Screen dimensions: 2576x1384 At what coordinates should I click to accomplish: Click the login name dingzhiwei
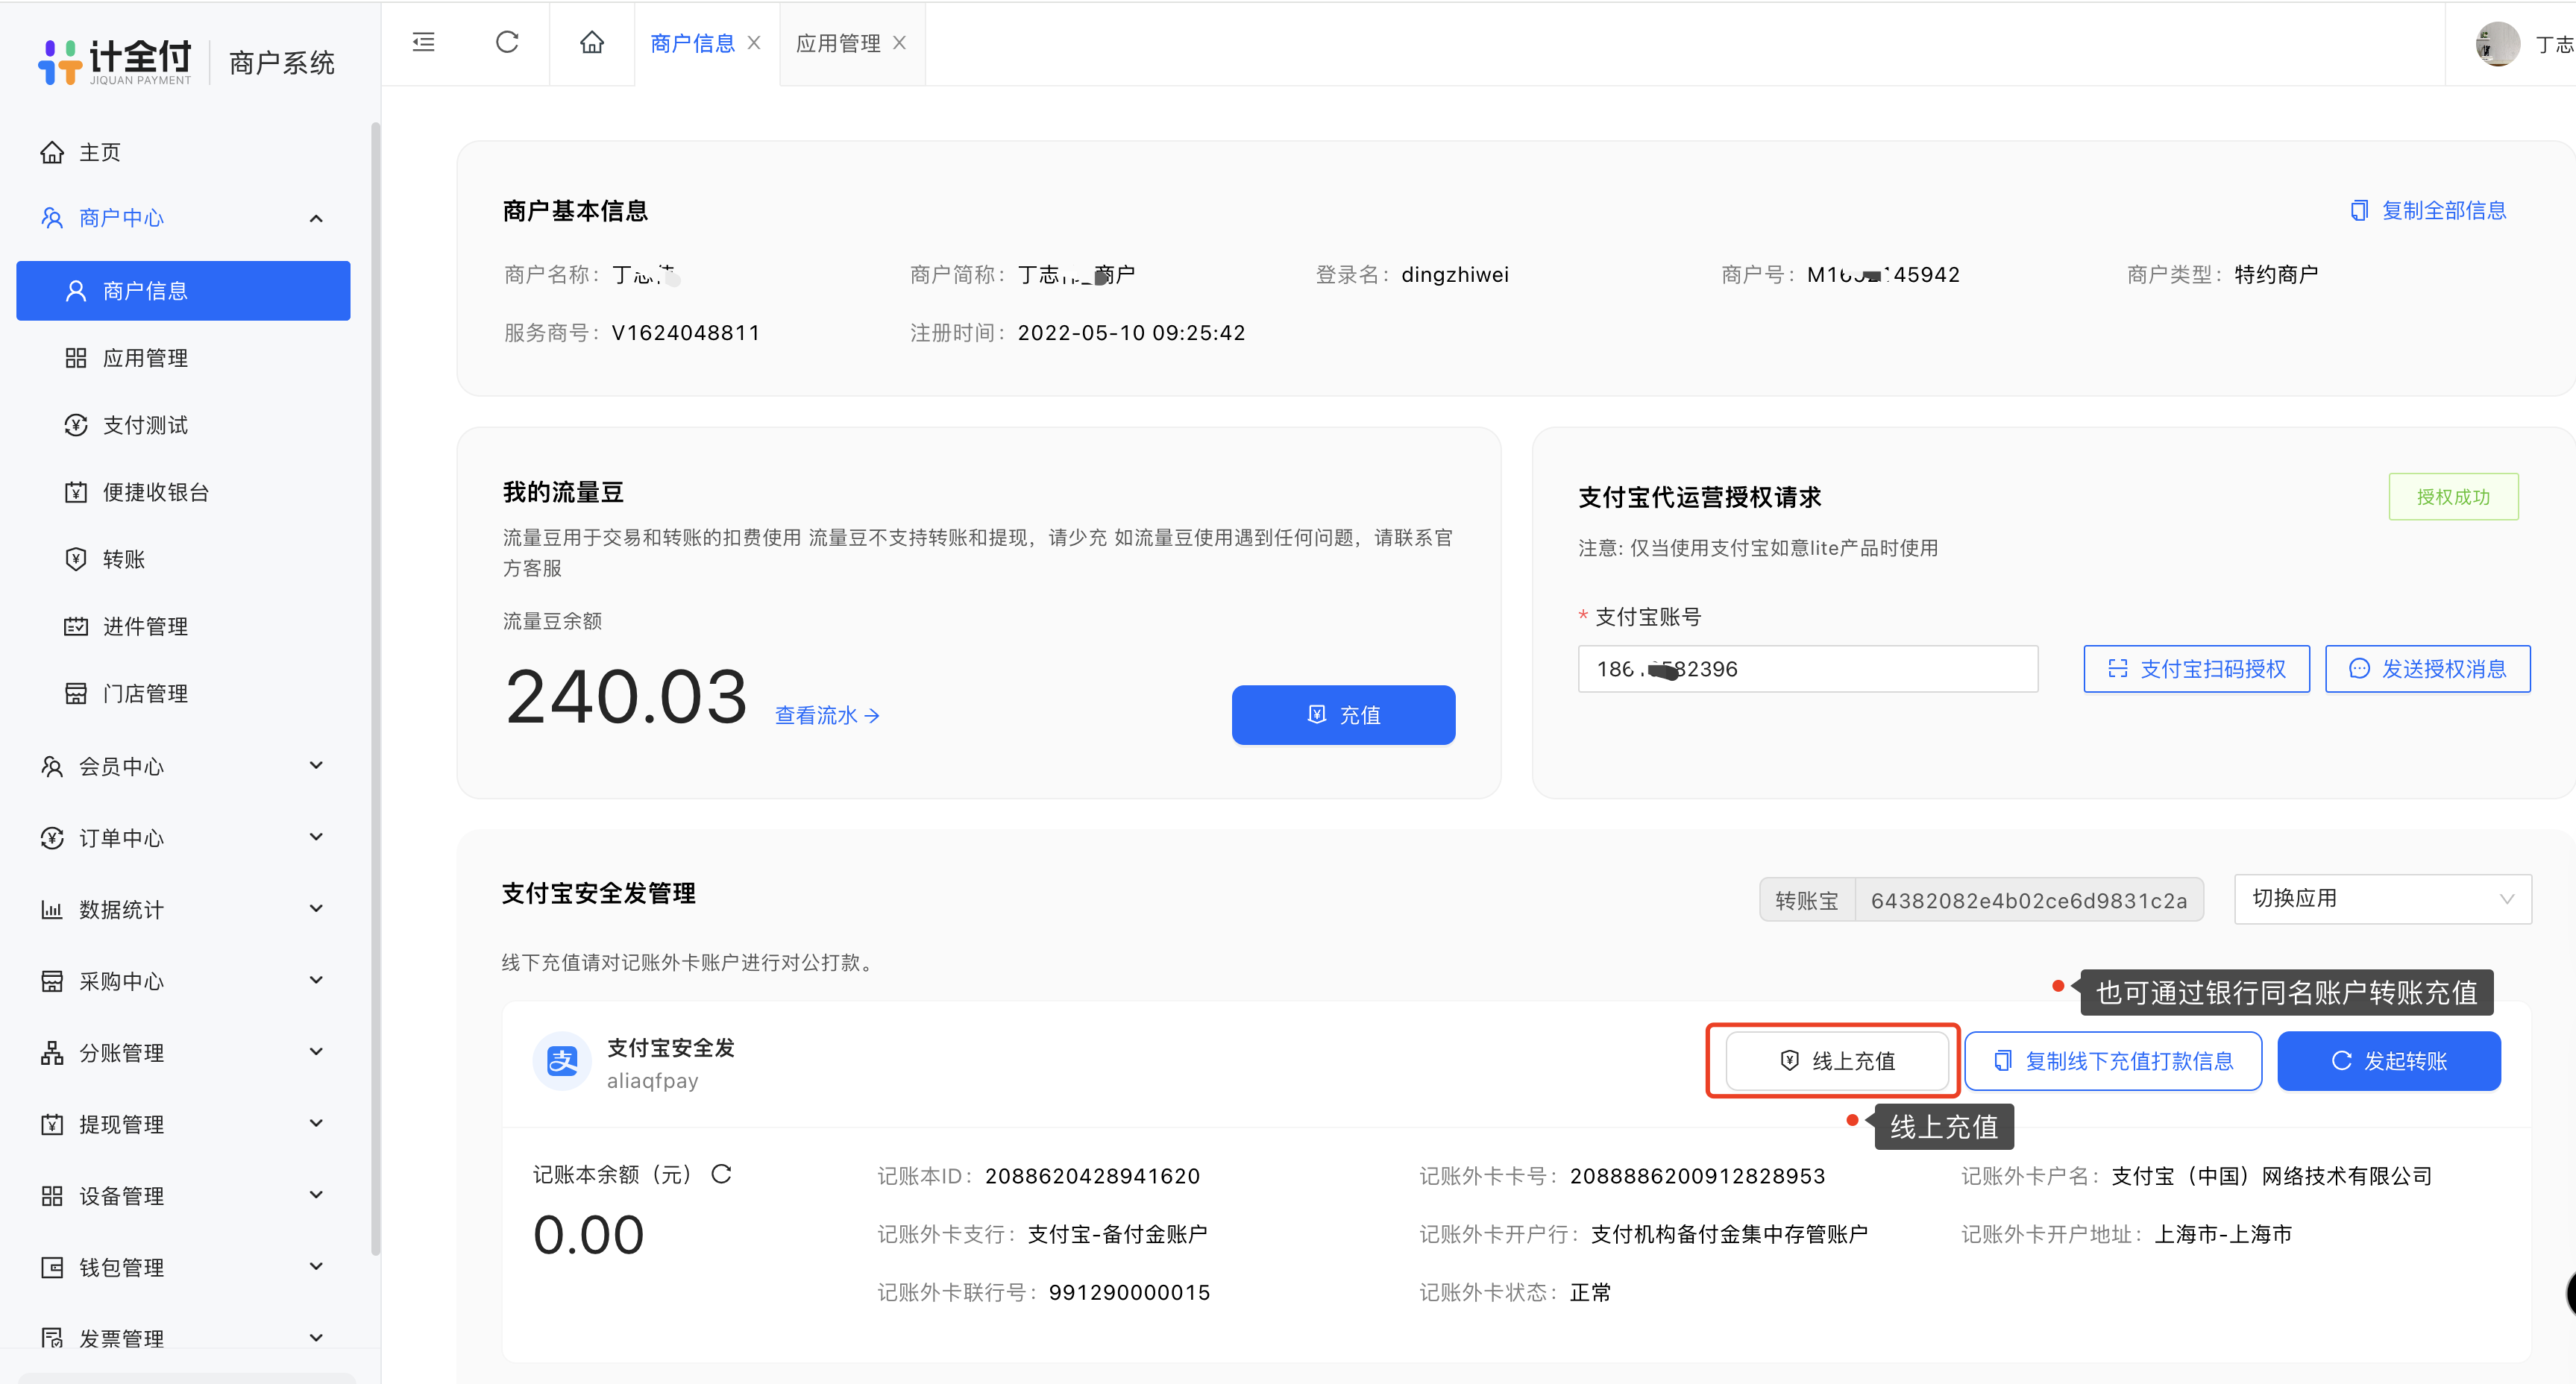1455,275
